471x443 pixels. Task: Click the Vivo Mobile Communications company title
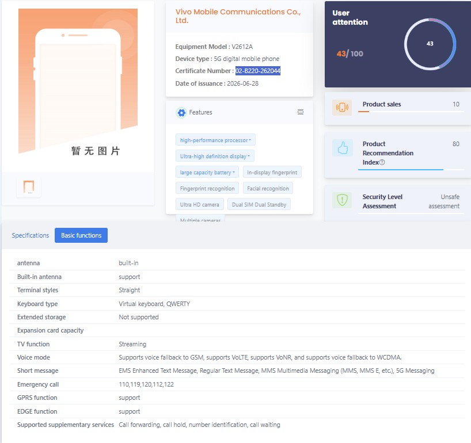click(x=238, y=16)
